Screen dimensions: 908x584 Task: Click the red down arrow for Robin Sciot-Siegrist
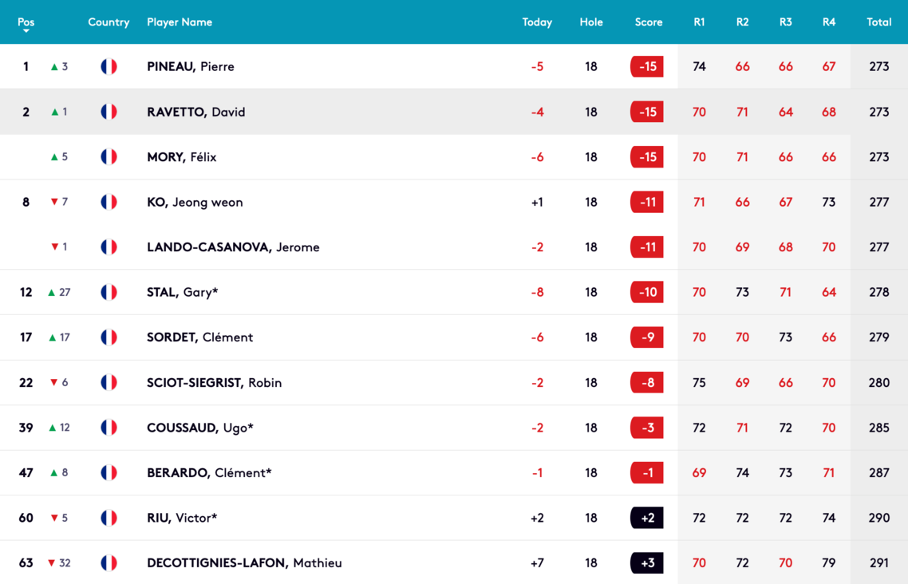tap(53, 383)
